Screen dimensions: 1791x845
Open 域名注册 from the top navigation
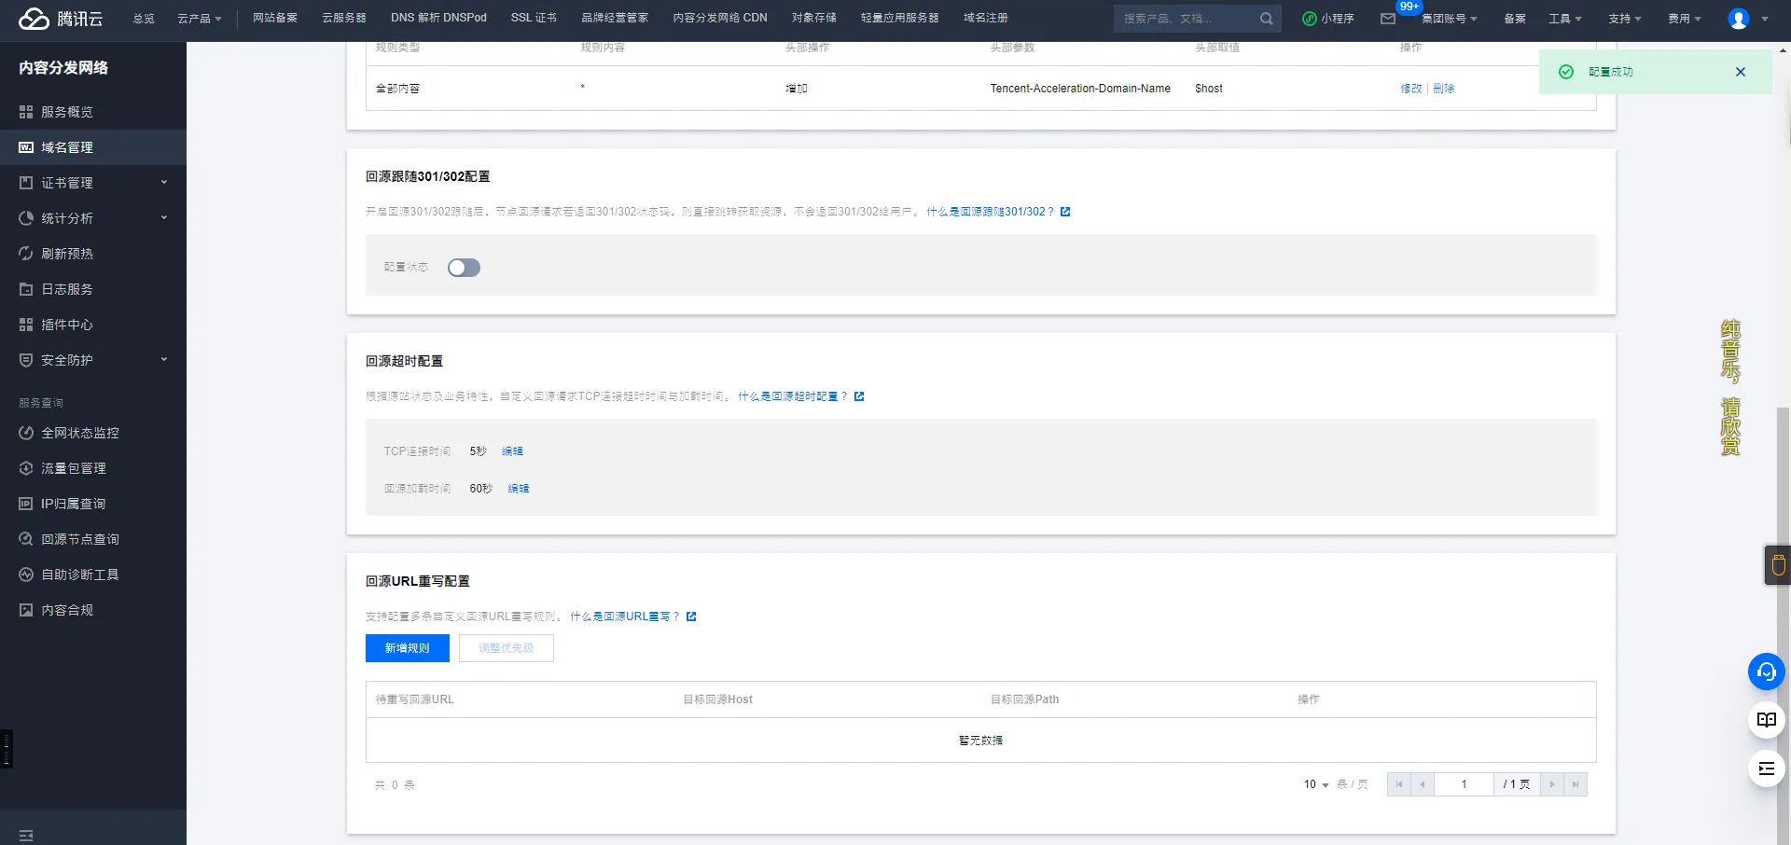tap(988, 18)
